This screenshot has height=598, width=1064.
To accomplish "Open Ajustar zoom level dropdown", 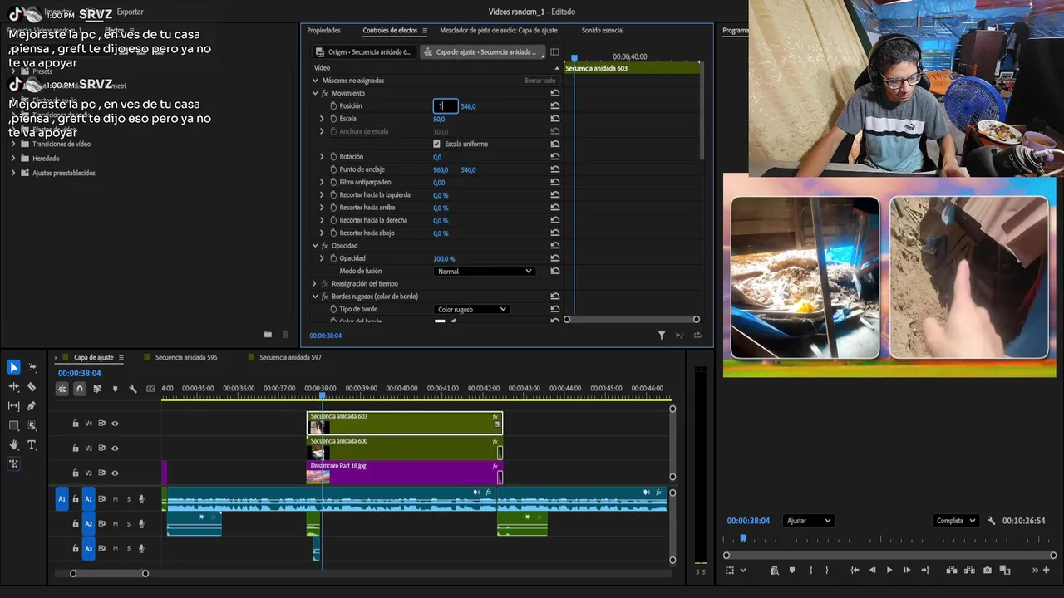I will click(809, 521).
